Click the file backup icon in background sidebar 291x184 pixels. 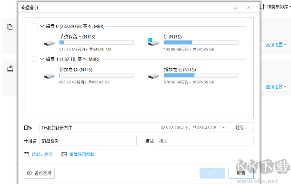click(10, 27)
